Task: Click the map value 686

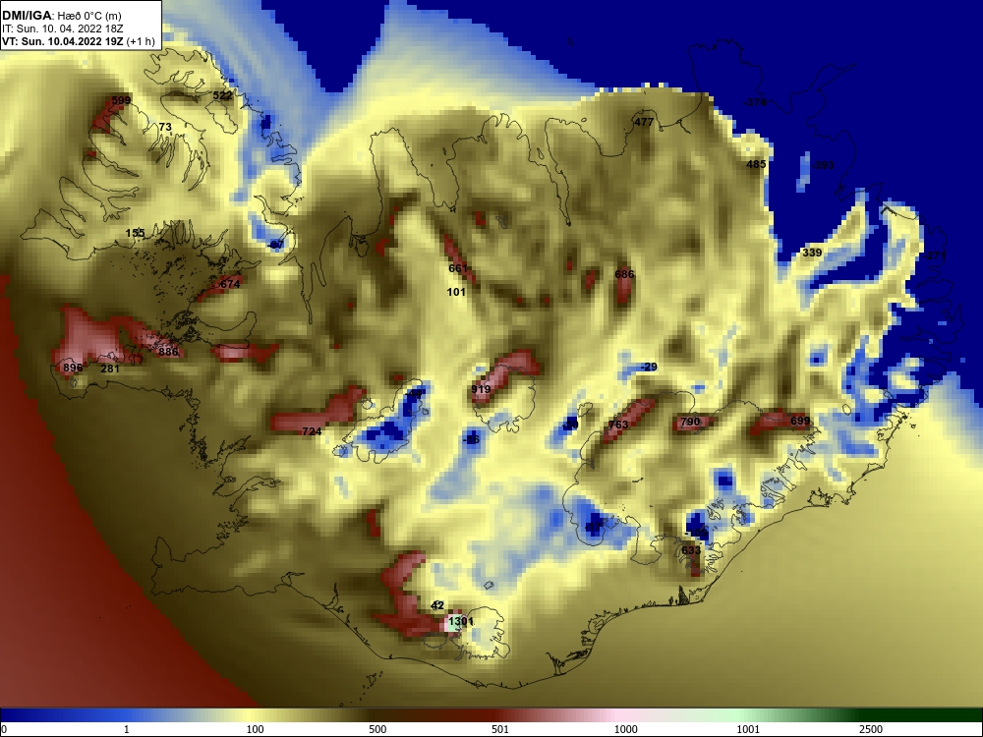Action: pyautogui.click(x=624, y=274)
